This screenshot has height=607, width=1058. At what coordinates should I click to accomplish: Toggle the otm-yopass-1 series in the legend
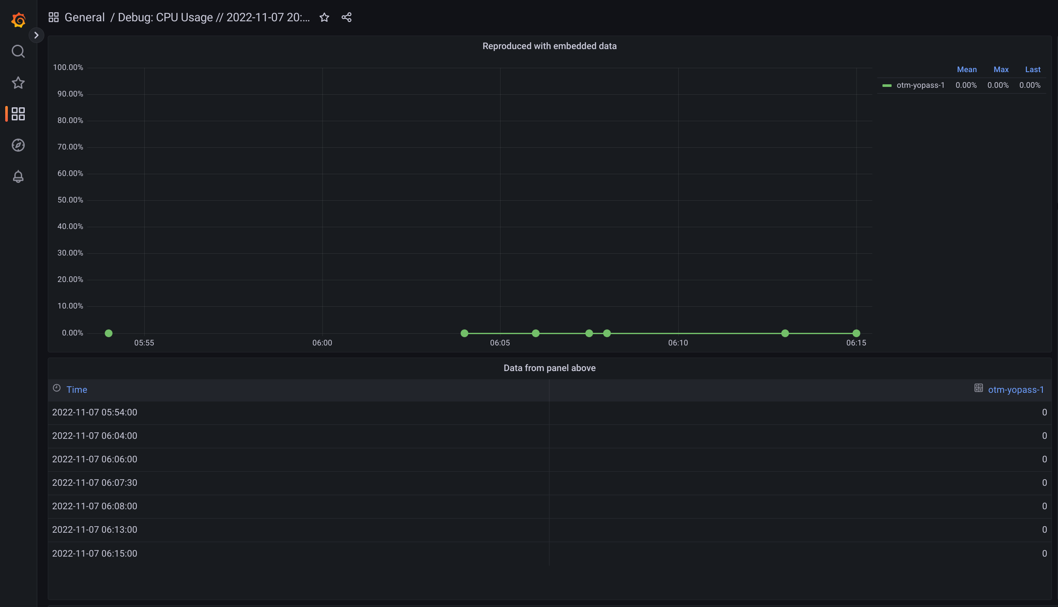pyautogui.click(x=920, y=85)
